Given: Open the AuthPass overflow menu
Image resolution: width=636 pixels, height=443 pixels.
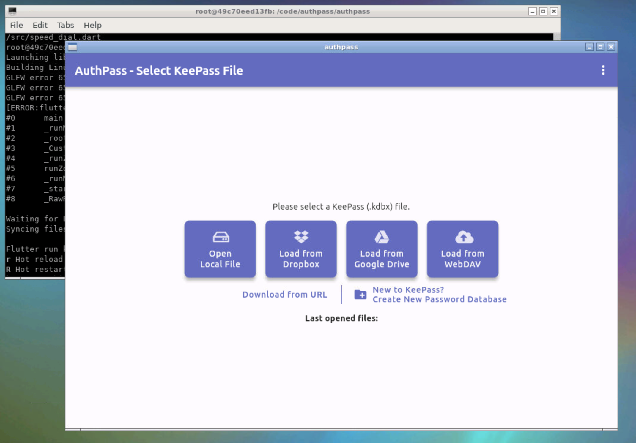Looking at the screenshot, I should click(x=603, y=70).
